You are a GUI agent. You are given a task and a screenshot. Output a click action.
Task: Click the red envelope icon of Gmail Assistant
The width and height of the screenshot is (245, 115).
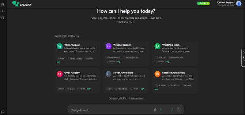59,74
